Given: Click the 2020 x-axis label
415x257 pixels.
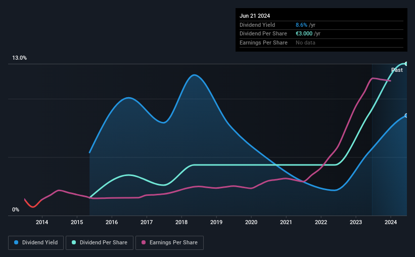Looking at the screenshot, I should pos(251,222).
